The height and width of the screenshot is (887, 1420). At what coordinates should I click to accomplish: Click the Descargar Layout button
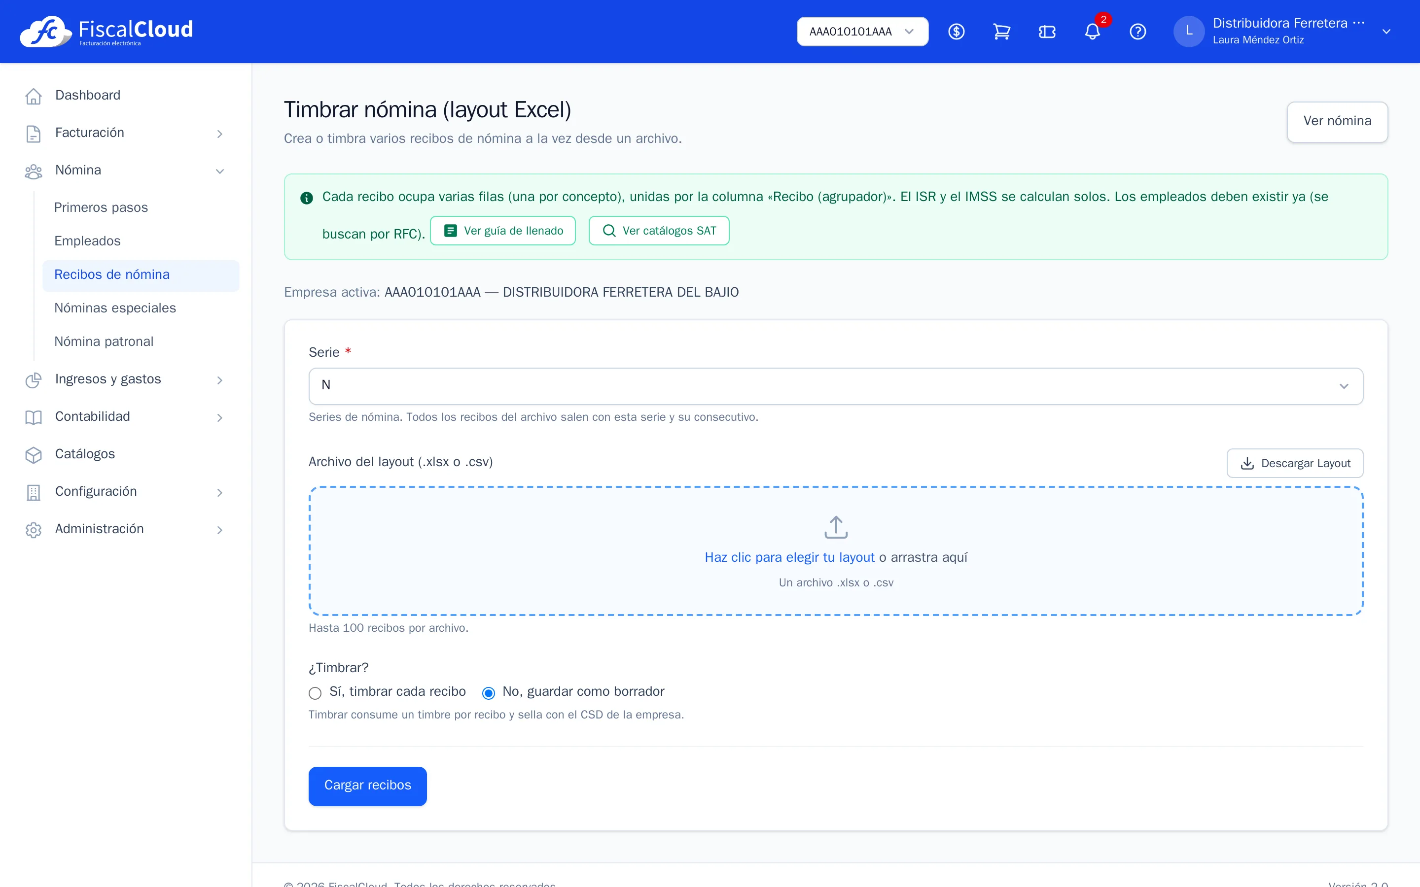click(x=1294, y=463)
